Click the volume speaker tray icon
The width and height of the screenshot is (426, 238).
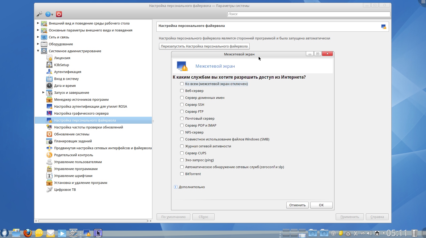click(x=369, y=233)
